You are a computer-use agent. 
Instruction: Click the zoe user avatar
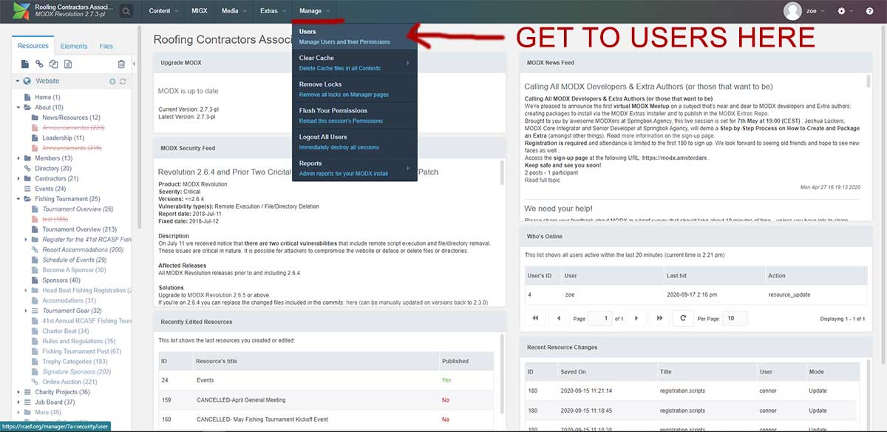[792, 11]
